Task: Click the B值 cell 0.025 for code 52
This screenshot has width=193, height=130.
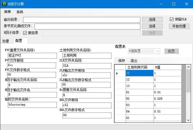Action: point(168,99)
